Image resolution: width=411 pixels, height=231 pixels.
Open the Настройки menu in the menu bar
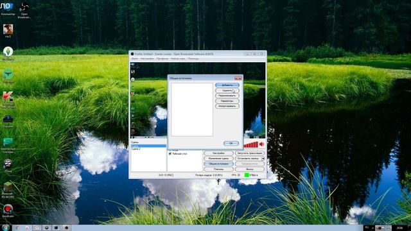pyautogui.click(x=147, y=58)
